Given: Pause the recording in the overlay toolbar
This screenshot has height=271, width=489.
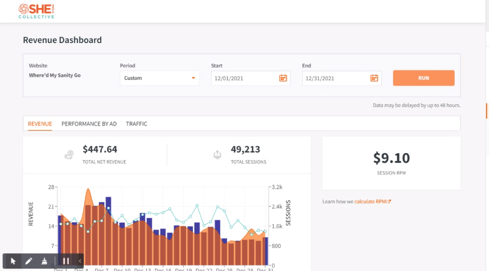Looking at the screenshot, I should point(66,261).
